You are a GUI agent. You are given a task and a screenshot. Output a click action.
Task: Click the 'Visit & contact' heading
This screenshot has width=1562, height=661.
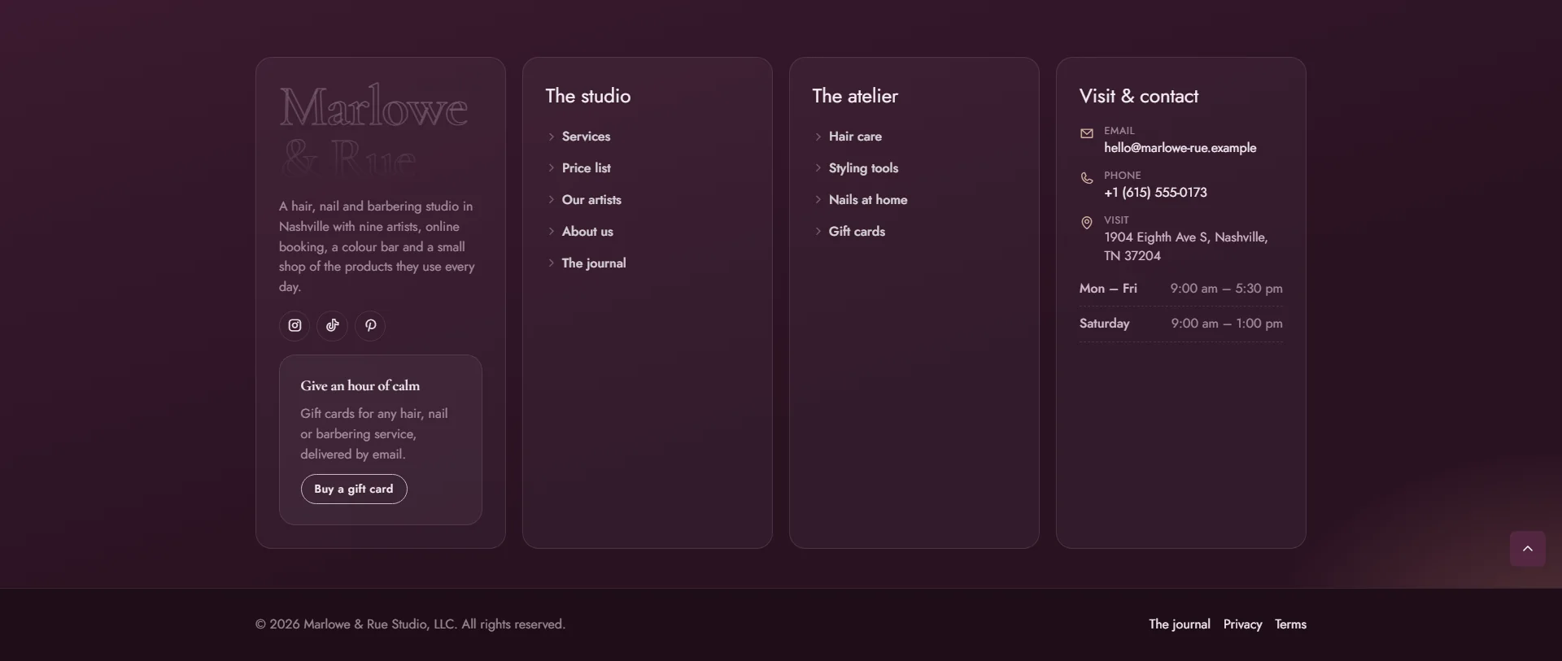[x=1139, y=96]
